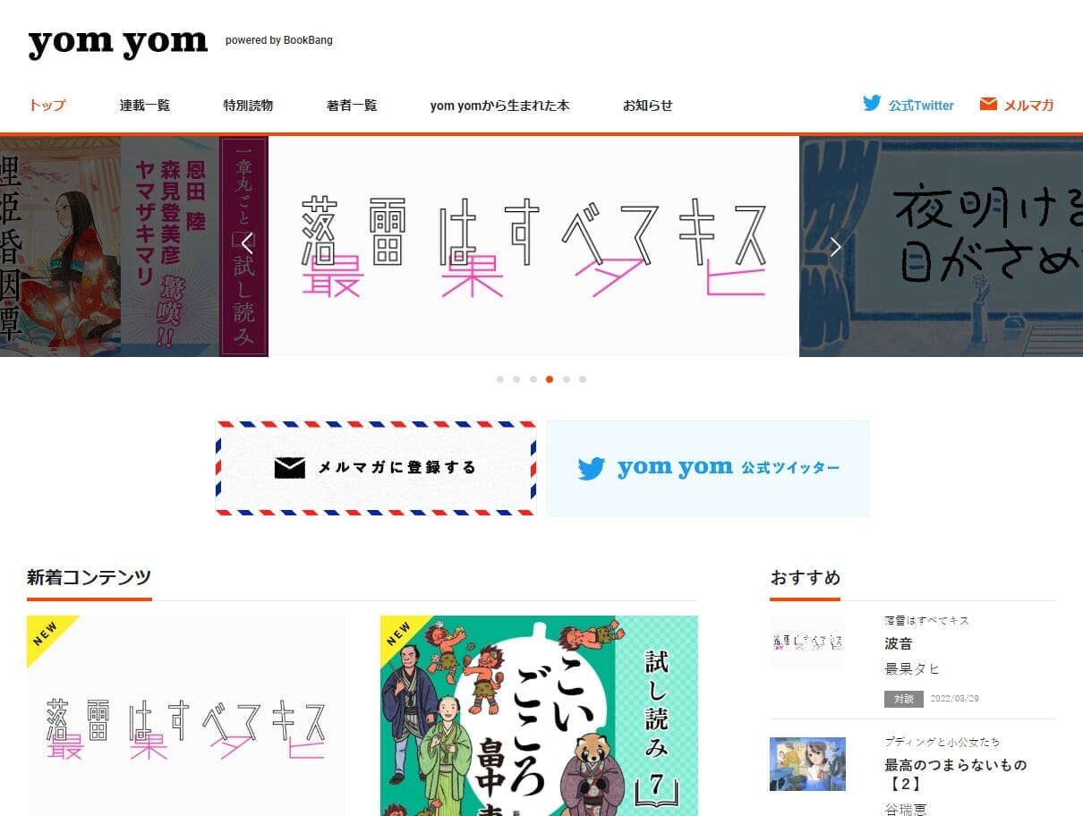
Task: Select the first carousel pagination dot
Action: [500, 378]
